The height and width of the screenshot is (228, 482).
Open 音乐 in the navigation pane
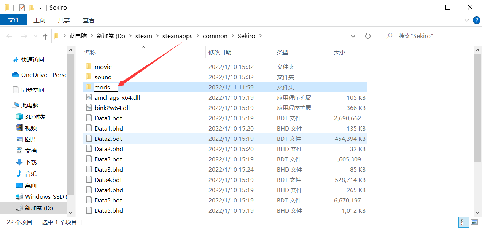pos(31,174)
